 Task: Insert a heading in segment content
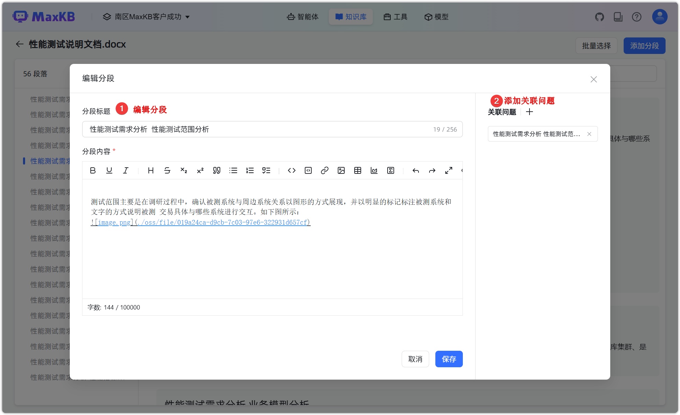[151, 170]
